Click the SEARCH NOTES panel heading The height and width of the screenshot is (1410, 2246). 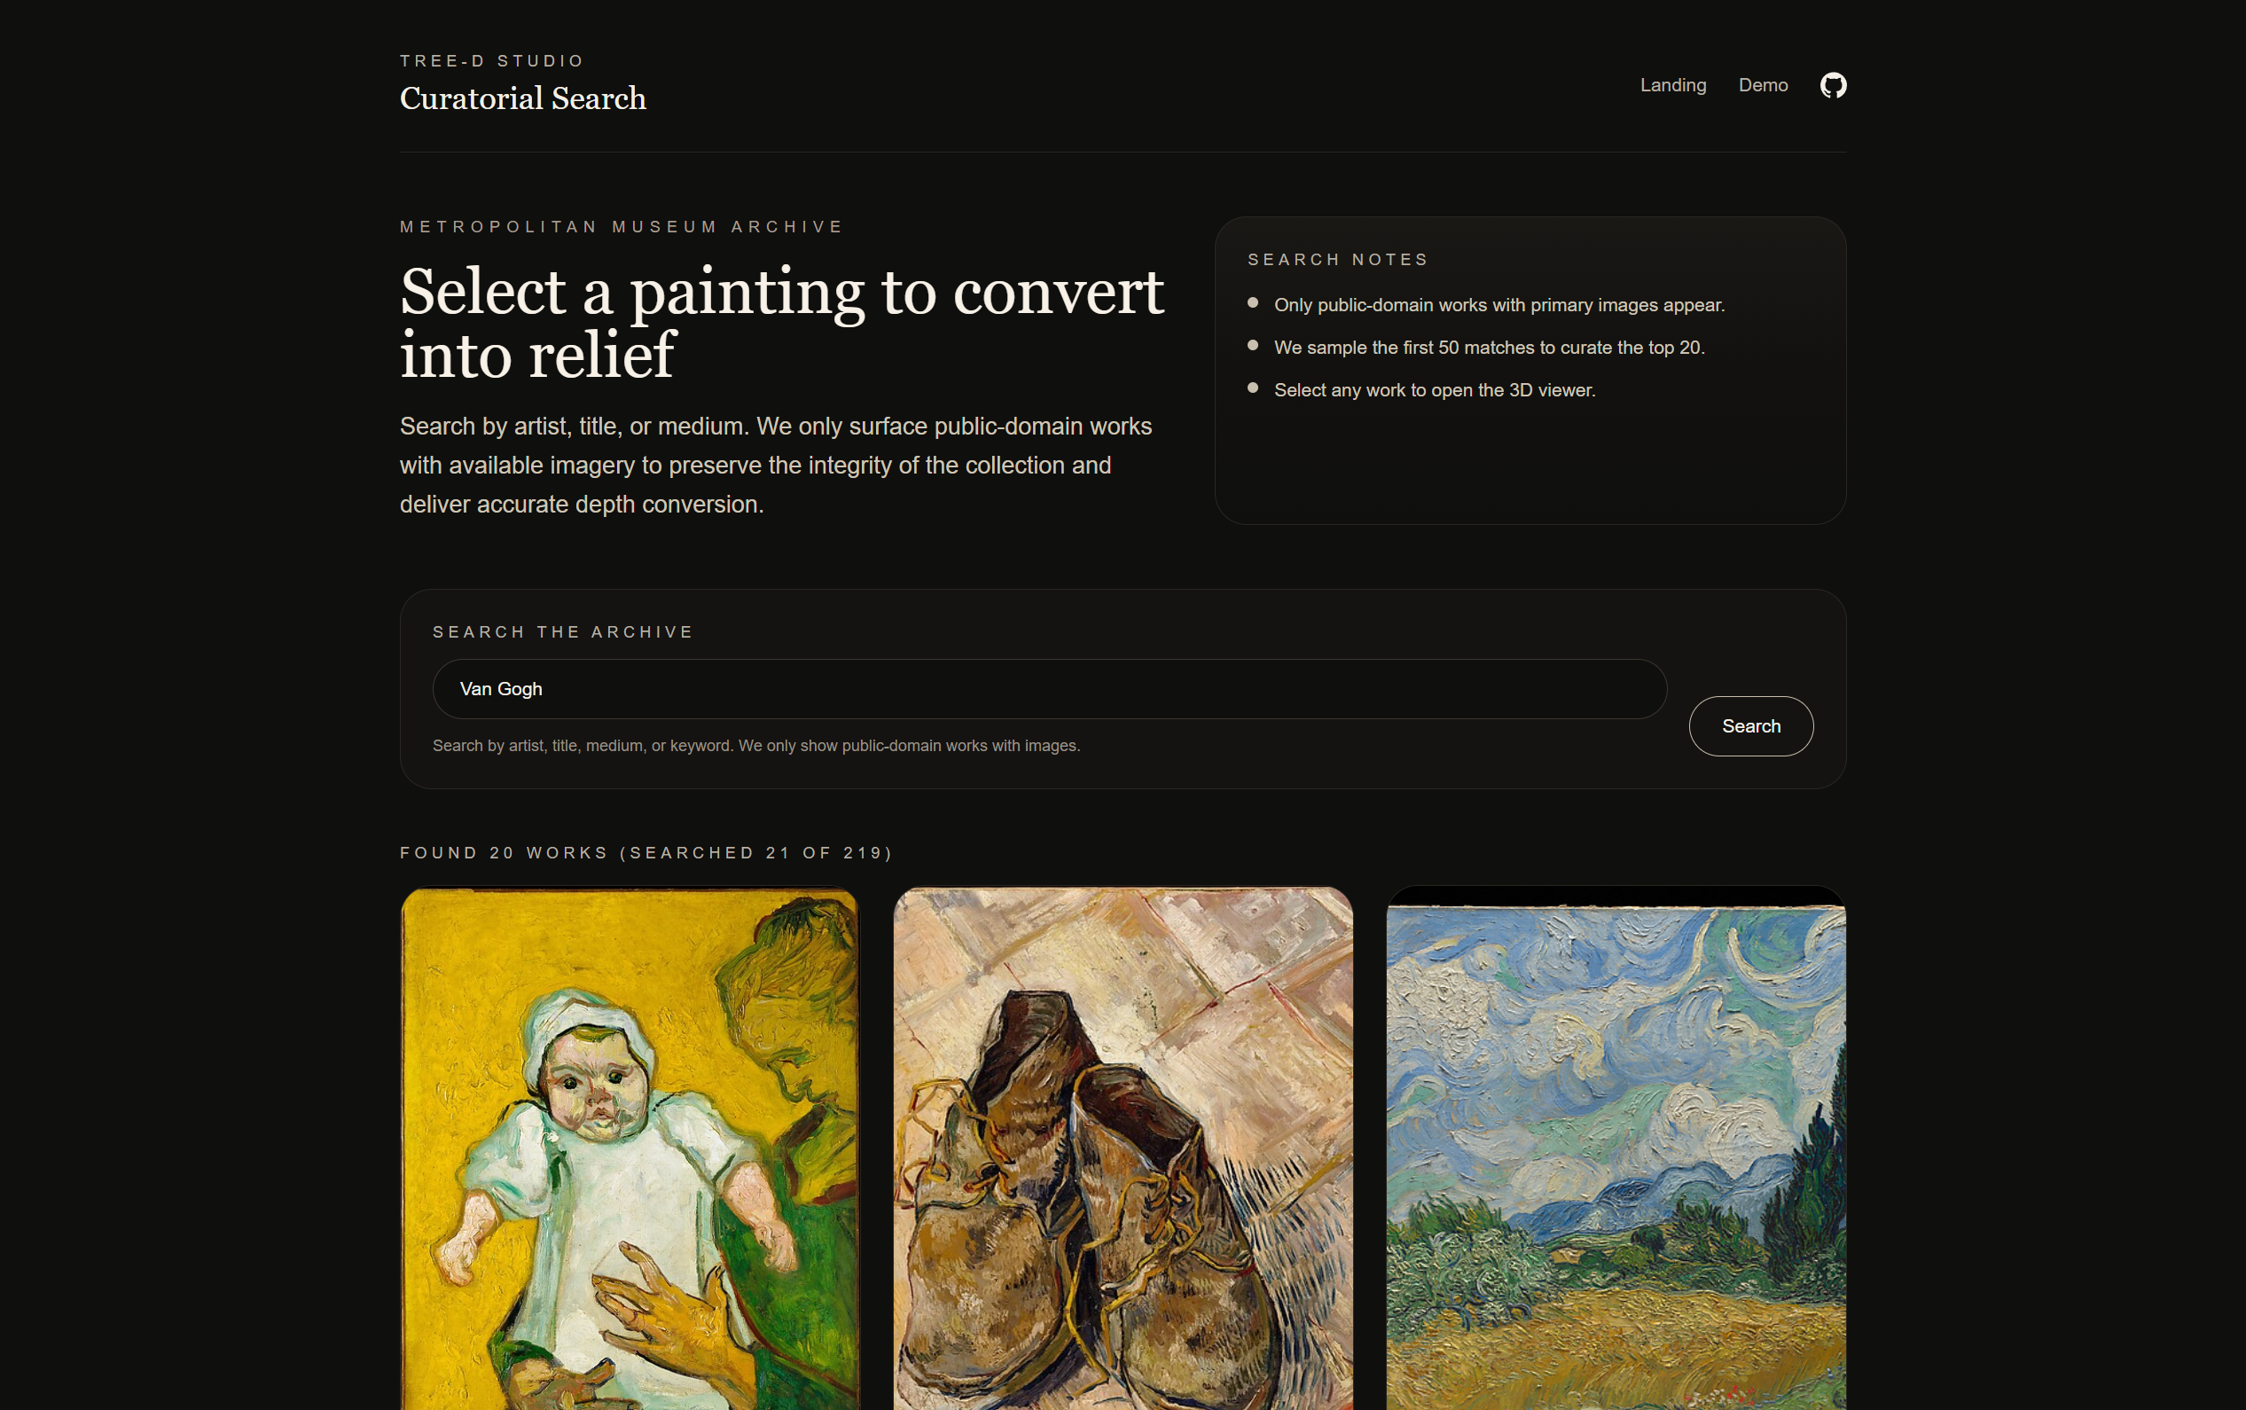[x=1338, y=259]
